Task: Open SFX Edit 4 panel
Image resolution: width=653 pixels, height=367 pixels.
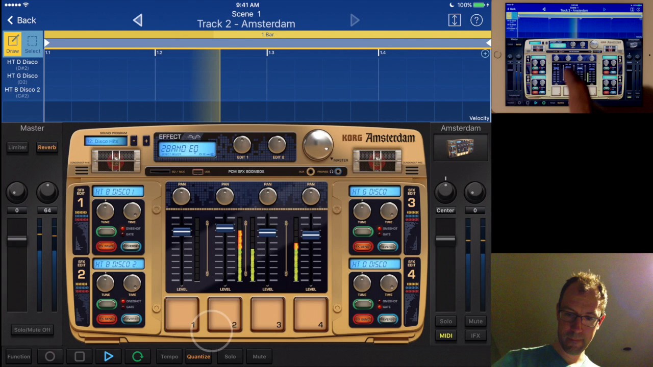Action: pos(412,293)
